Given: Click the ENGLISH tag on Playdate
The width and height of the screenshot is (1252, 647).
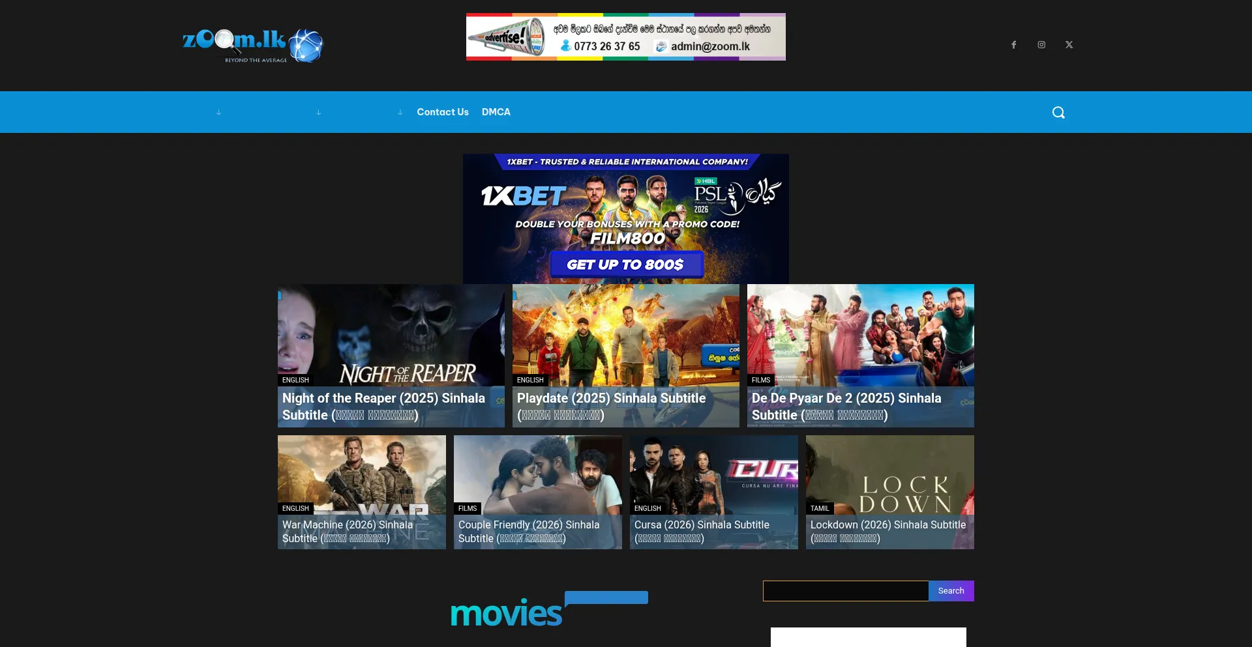Looking at the screenshot, I should pyautogui.click(x=530, y=380).
